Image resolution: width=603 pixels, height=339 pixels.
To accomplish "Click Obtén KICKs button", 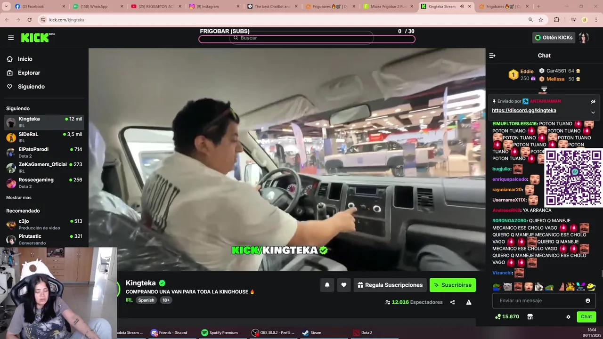I will click(x=554, y=38).
